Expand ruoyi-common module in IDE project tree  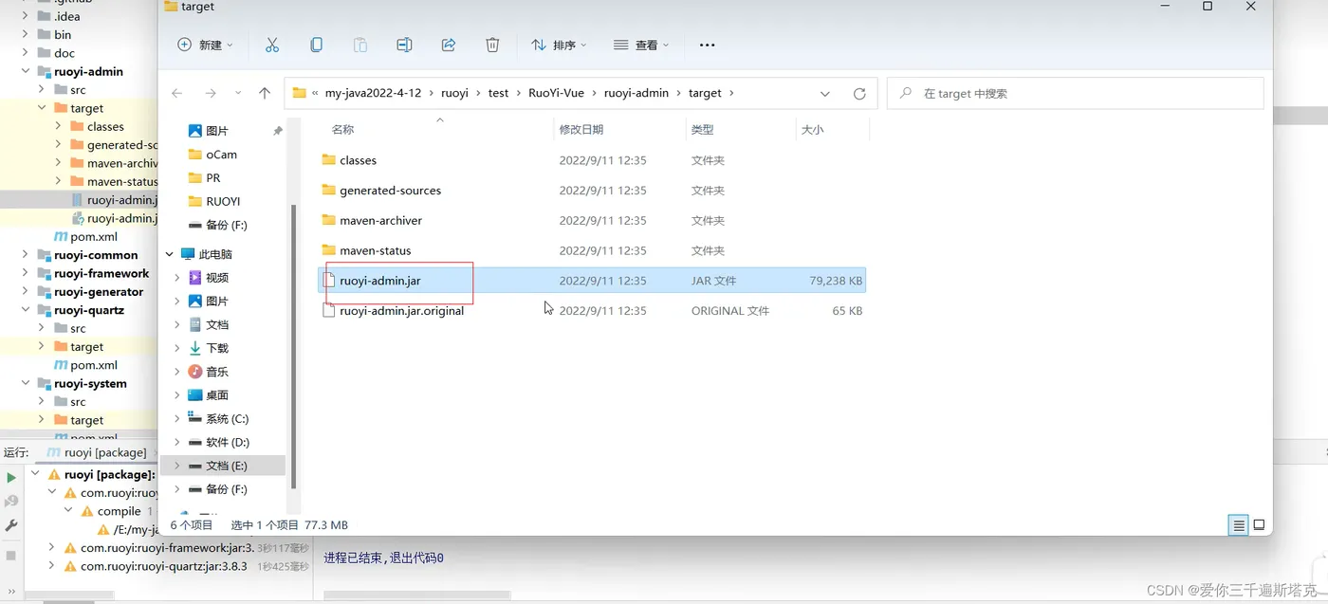[x=26, y=255]
